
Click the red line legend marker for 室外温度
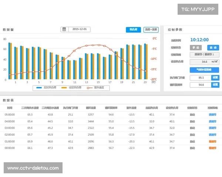[x=89, y=87]
